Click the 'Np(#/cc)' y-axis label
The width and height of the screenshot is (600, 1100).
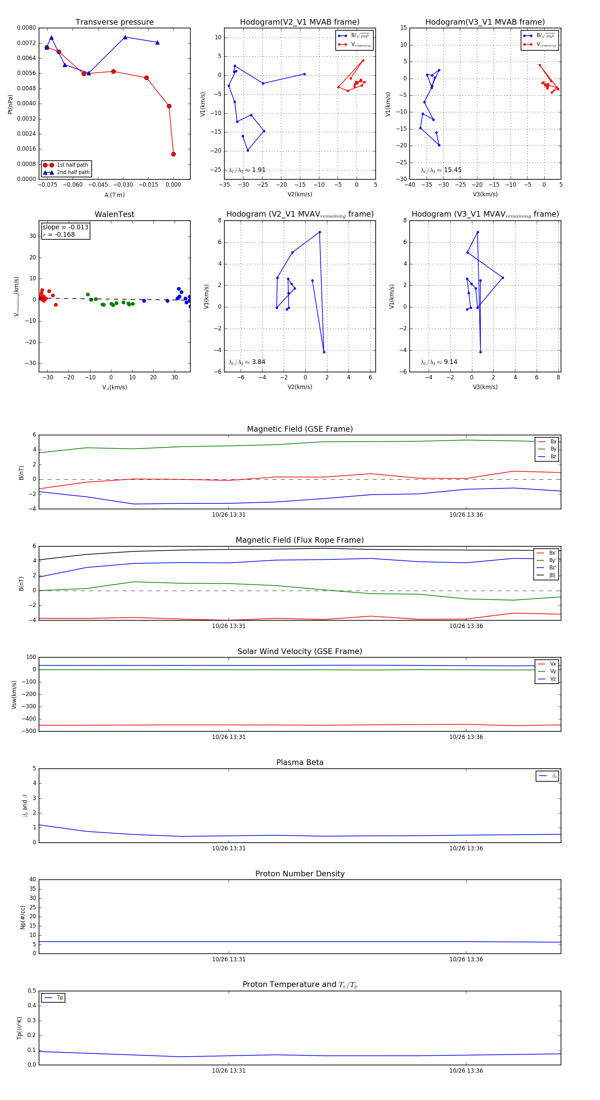pyautogui.click(x=23, y=917)
